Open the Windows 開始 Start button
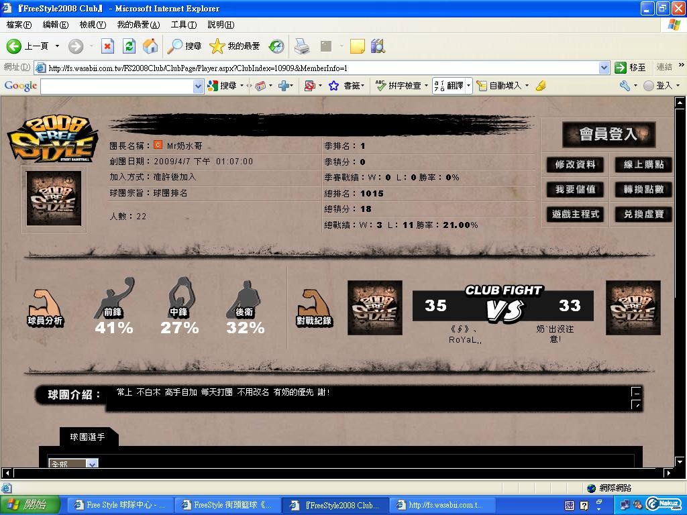 (30, 505)
